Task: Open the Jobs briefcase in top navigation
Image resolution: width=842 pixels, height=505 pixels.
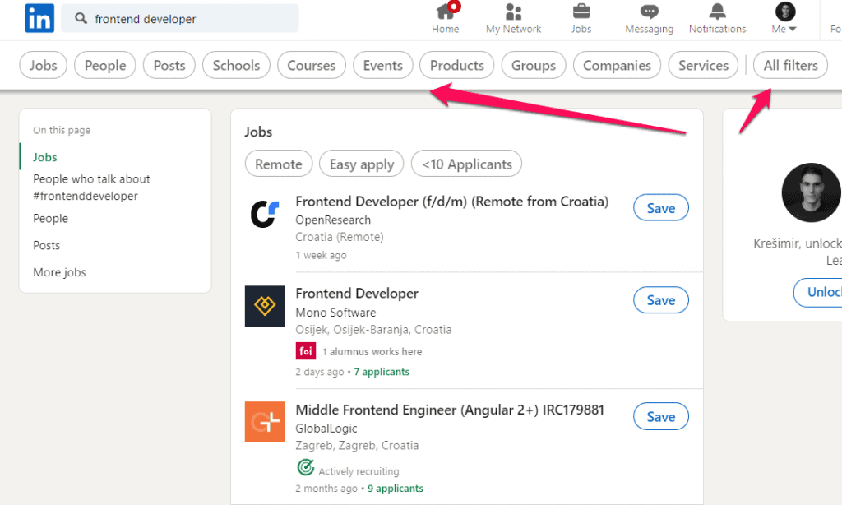Action: click(581, 19)
